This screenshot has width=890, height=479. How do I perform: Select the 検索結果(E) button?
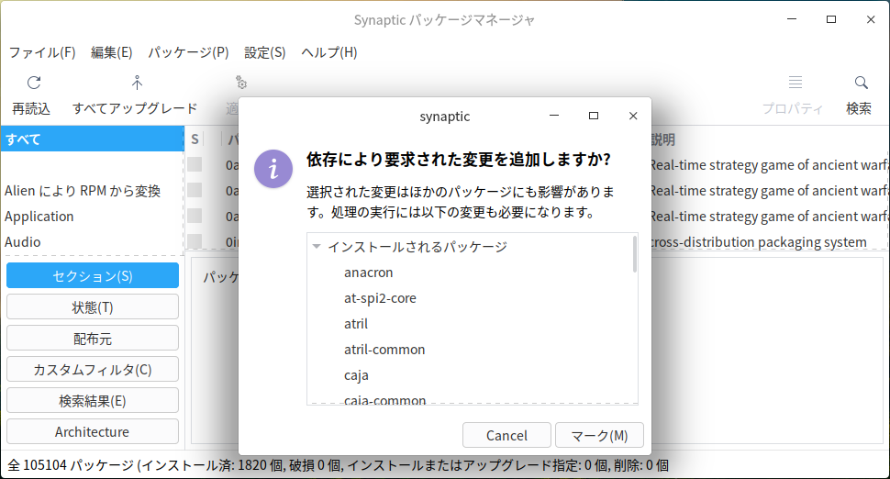coord(93,401)
